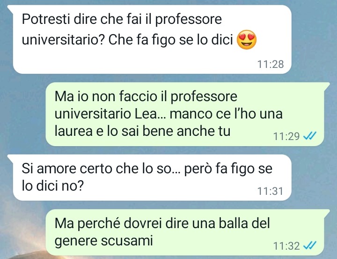The image size is (337, 259).
Task: Click the 11:28 timestamp
Action: point(271,64)
